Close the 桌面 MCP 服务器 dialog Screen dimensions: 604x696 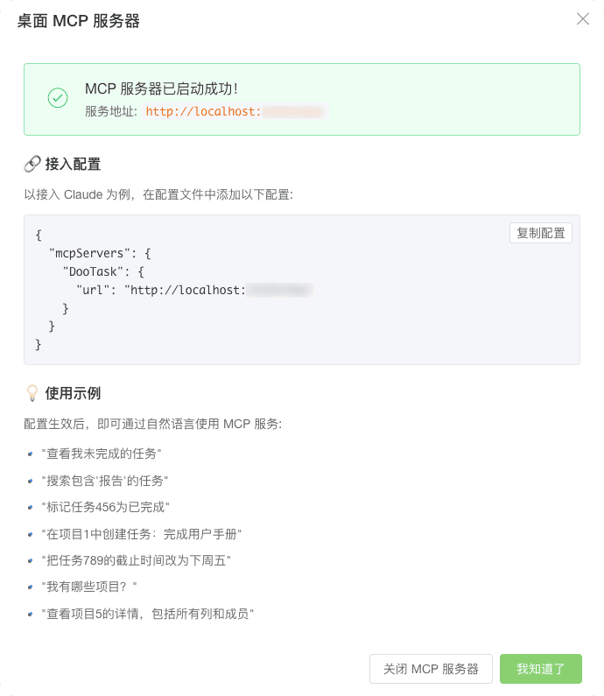[x=583, y=19]
